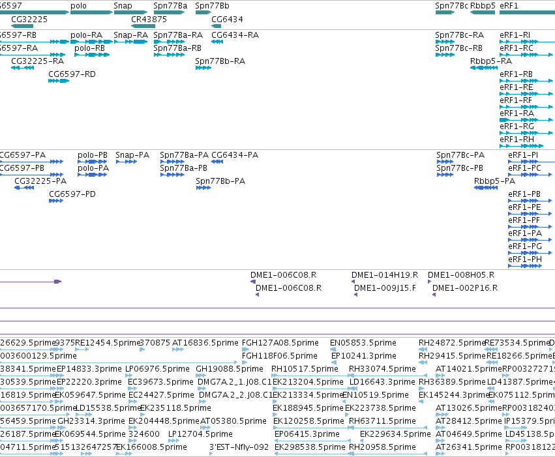This screenshot has width=555, height=457.
Task: Select feature DME1-009J15.F
Action: [385, 289]
